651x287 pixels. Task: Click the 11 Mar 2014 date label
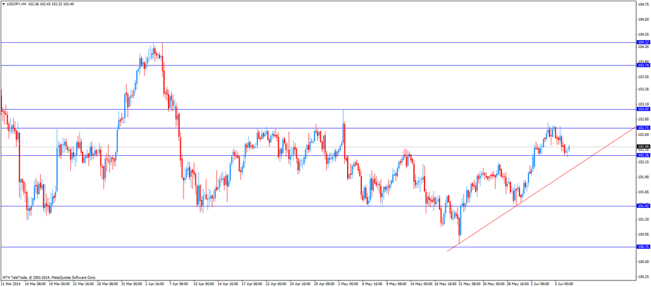pos(10,284)
